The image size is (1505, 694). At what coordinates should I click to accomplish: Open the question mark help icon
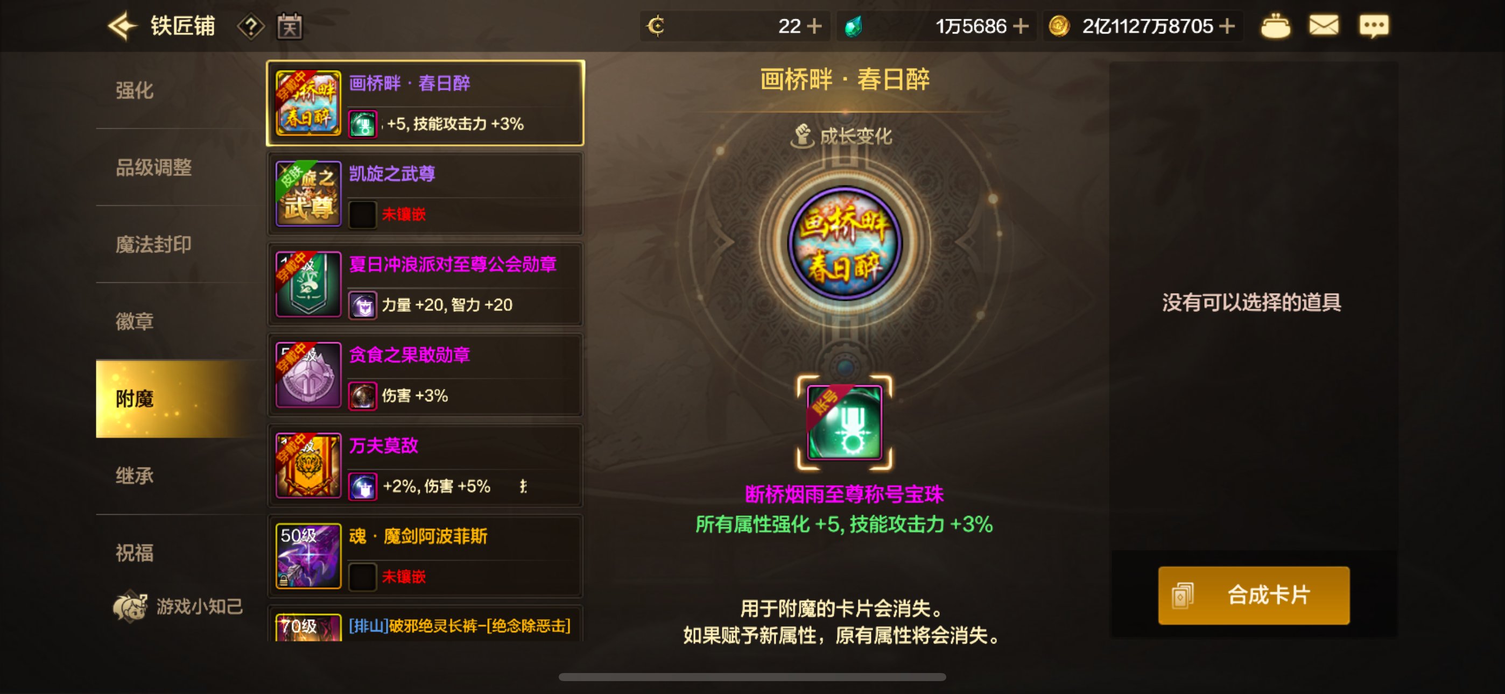click(x=251, y=26)
